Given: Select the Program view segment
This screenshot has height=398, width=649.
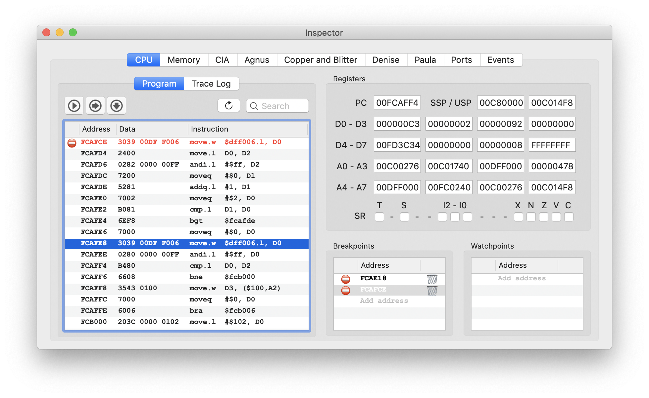Looking at the screenshot, I should (x=159, y=84).
